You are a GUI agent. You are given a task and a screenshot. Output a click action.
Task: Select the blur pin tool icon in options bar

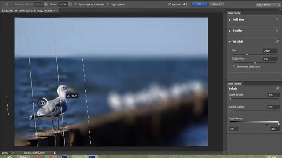7,4
